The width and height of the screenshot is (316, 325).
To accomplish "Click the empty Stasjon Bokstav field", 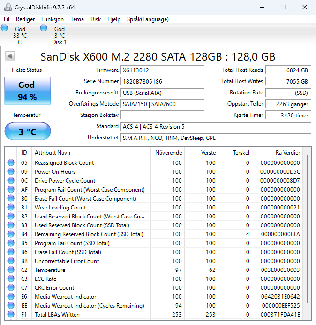I will tap(162, 115).
